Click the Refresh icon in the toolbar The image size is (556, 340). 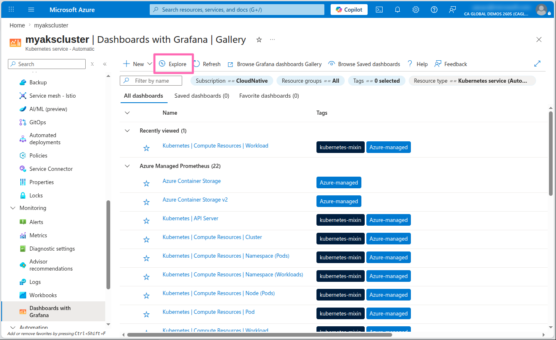coord(196,64)
